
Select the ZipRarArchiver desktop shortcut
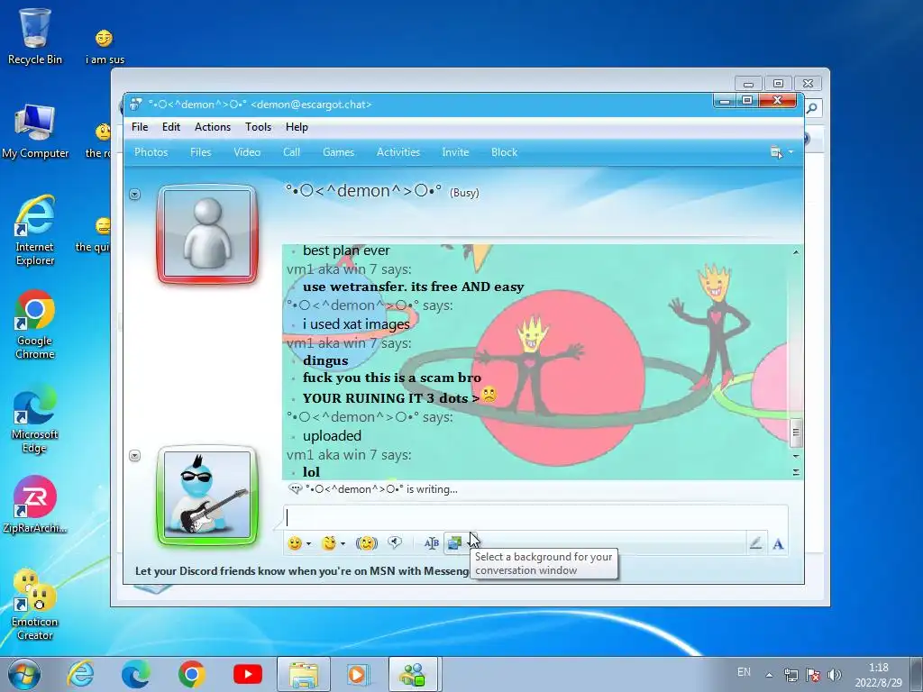35,505
